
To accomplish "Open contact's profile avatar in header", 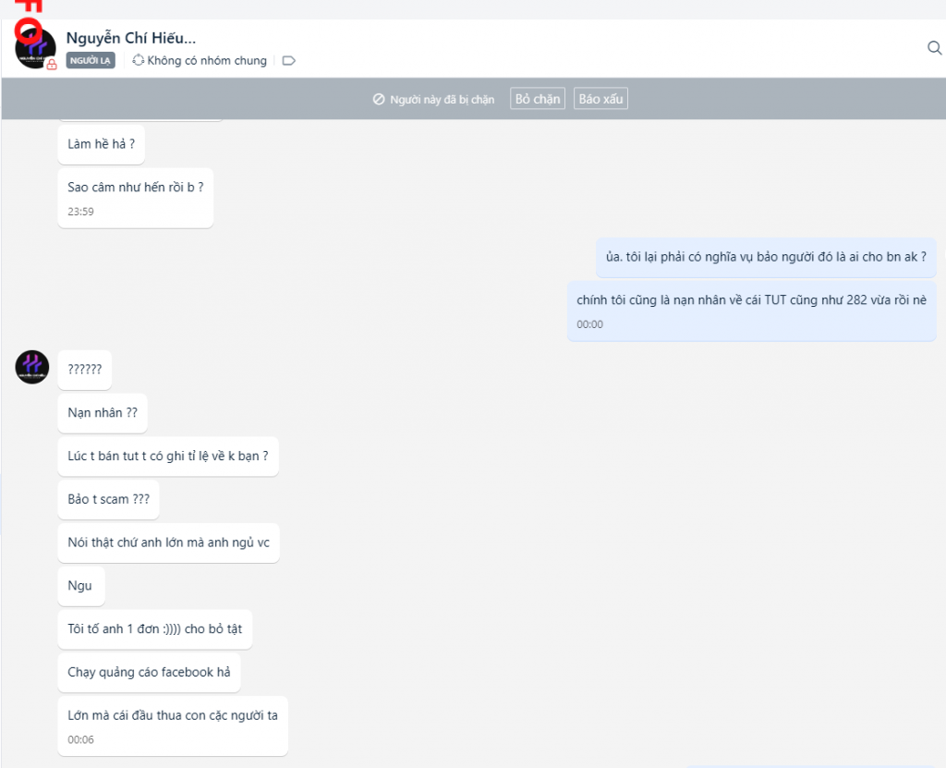I will pyautogui.click(x=35, y=48).
